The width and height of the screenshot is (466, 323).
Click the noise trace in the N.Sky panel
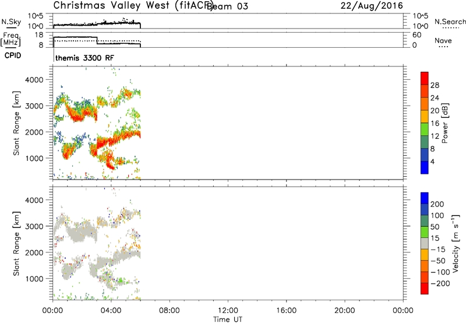pos(97,24)
